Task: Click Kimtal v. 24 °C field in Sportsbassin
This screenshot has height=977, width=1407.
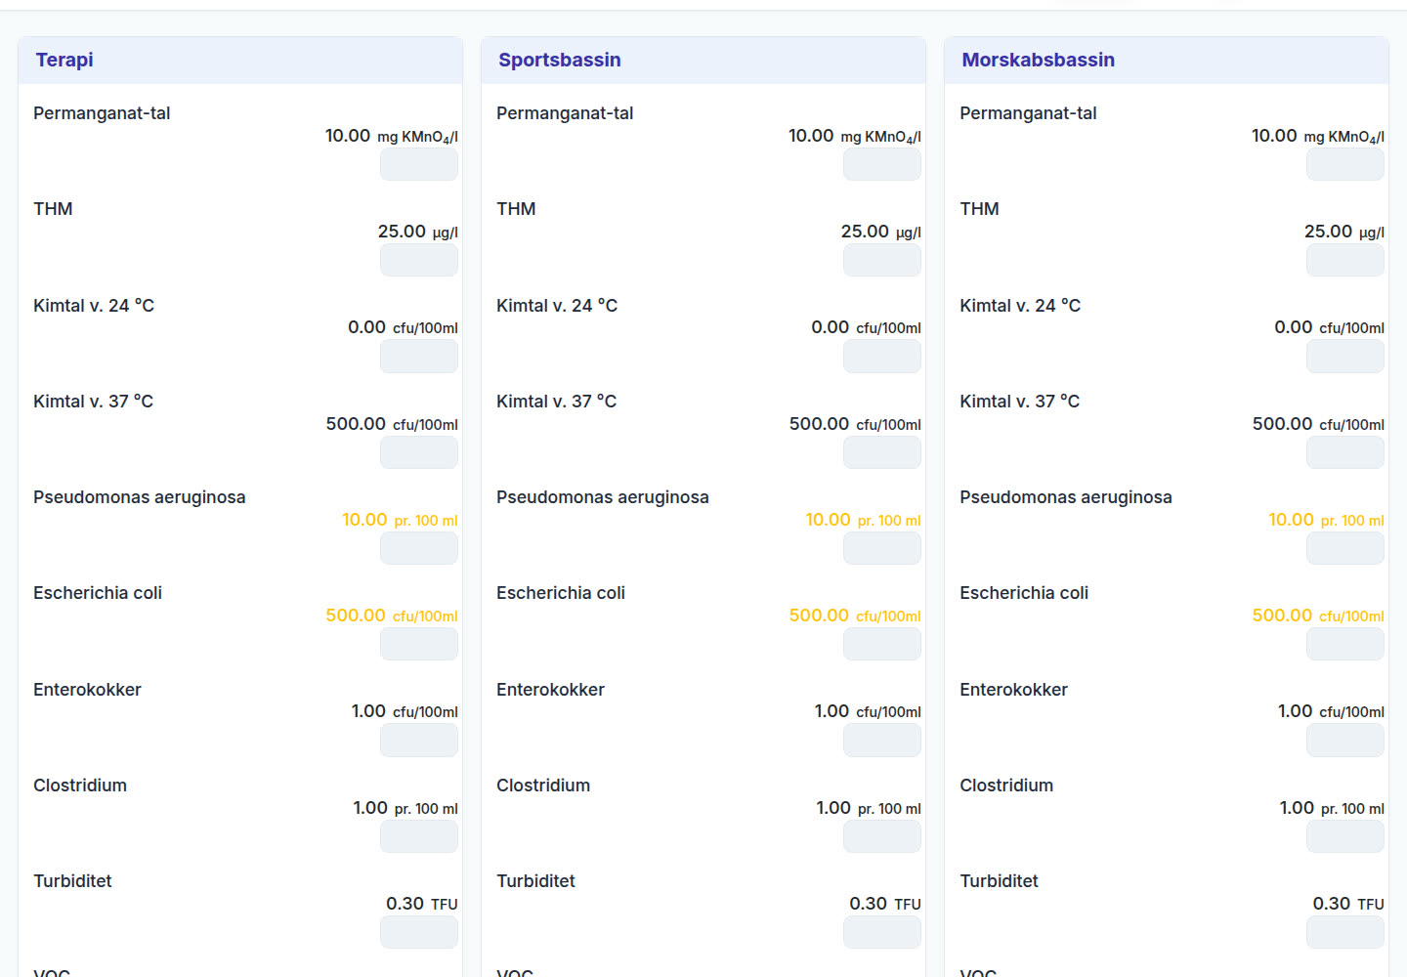Action: [x=881, y=357]
